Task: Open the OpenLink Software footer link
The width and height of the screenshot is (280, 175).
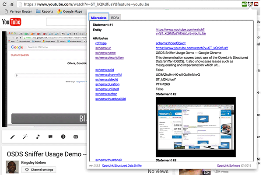Action: pyautogui.click(x=228, y=165)
